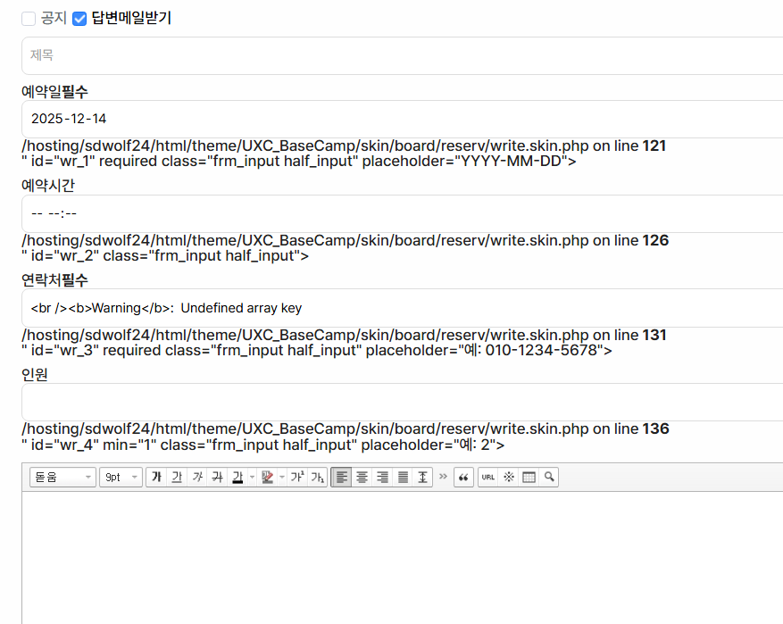
Task: Open the 9pt font size dropdown
Action: tap(121, 478)
